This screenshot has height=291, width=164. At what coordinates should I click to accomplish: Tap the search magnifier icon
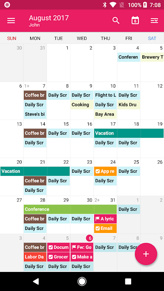coord(116,20)
